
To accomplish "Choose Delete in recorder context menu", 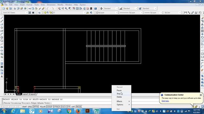I will coord(121,97).
